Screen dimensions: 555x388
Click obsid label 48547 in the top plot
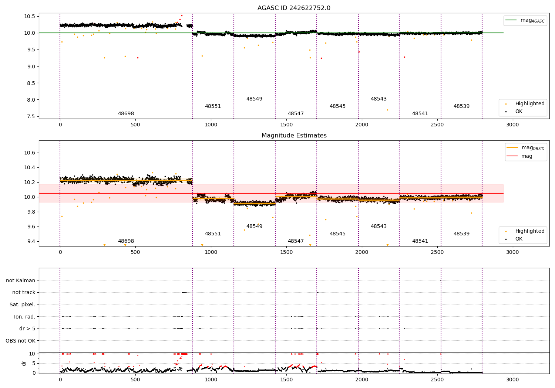pos(296,113)
